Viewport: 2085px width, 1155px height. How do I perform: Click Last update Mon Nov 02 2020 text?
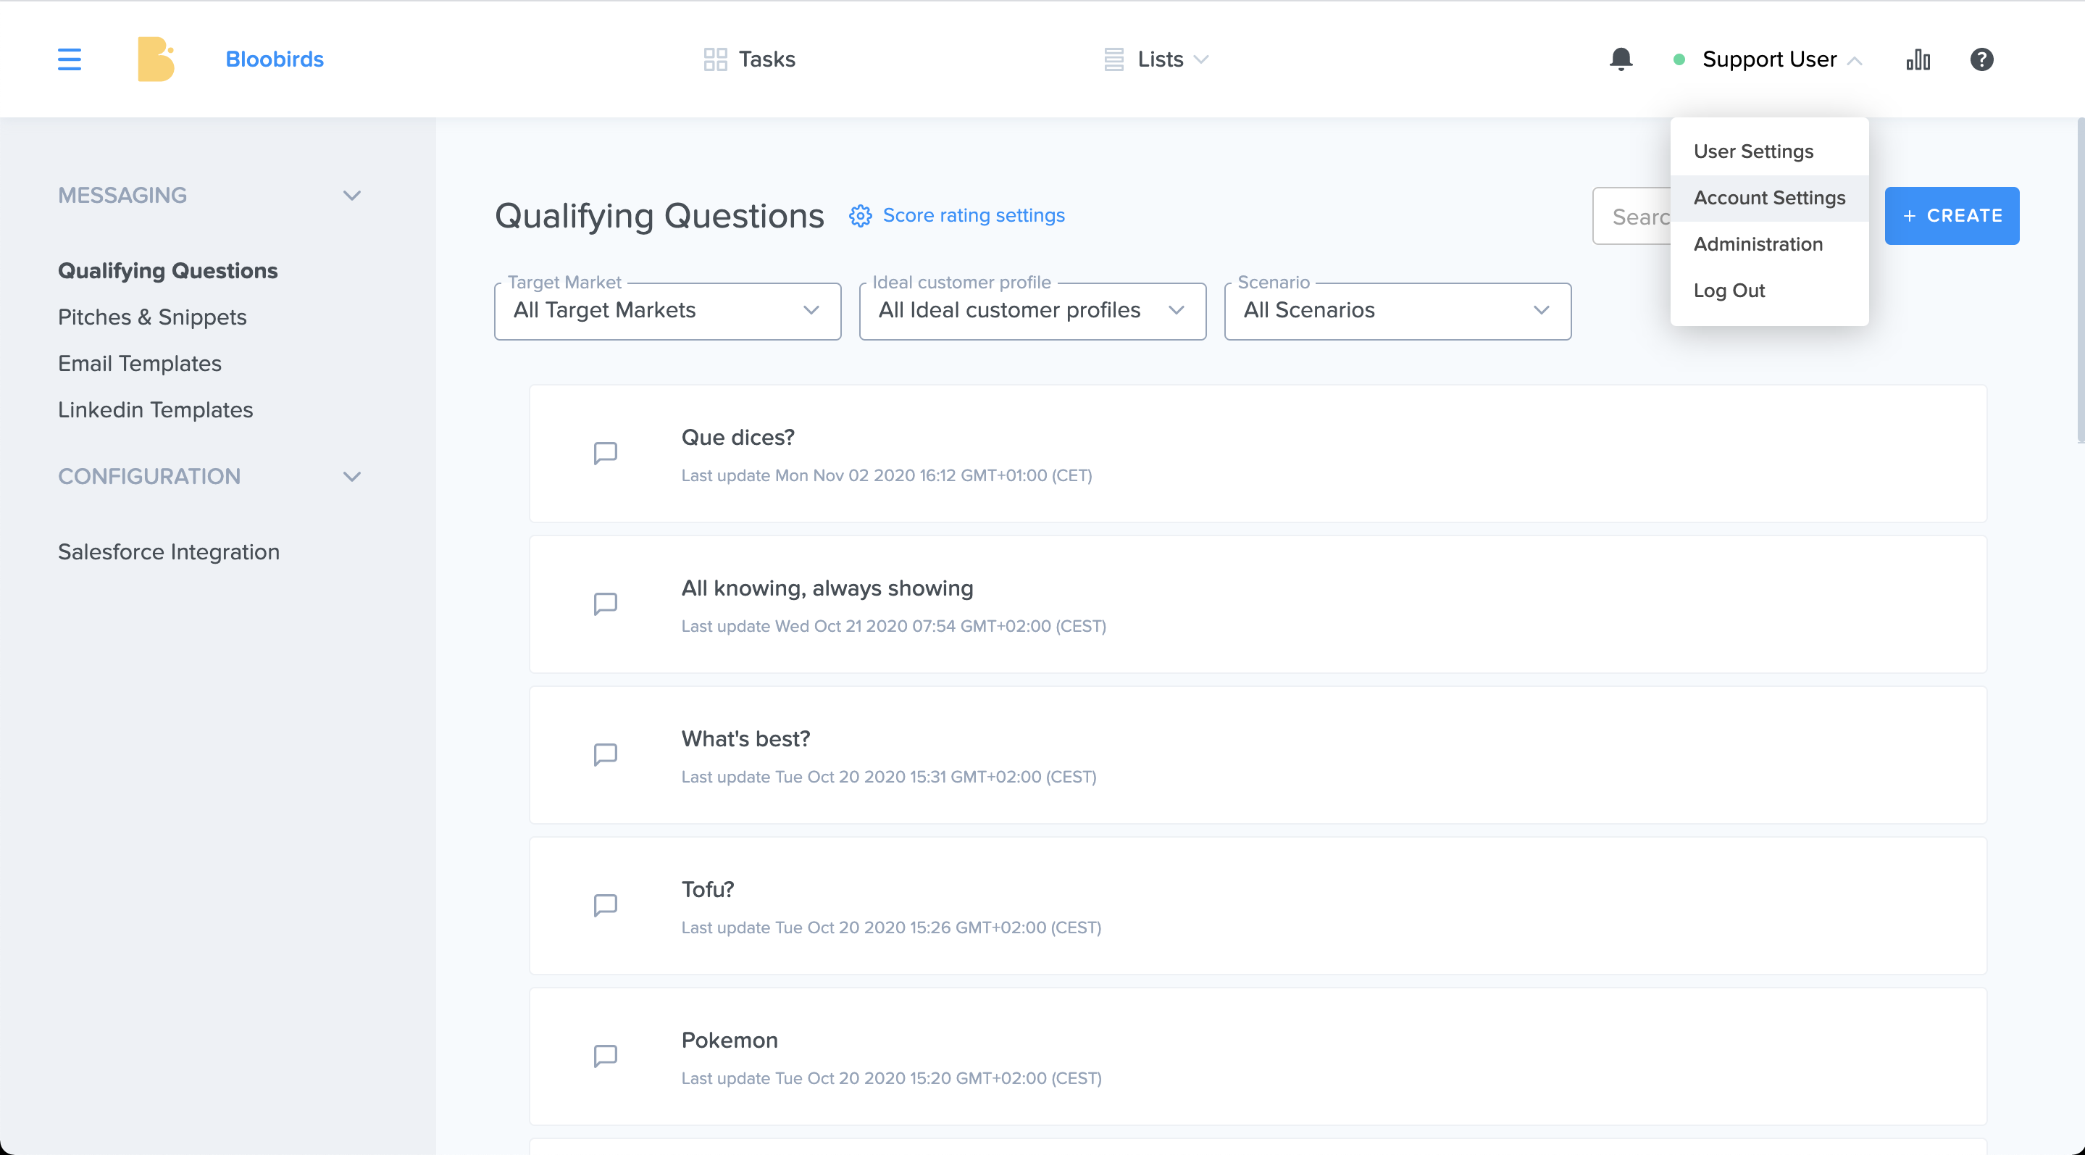(x=886, y=475)
